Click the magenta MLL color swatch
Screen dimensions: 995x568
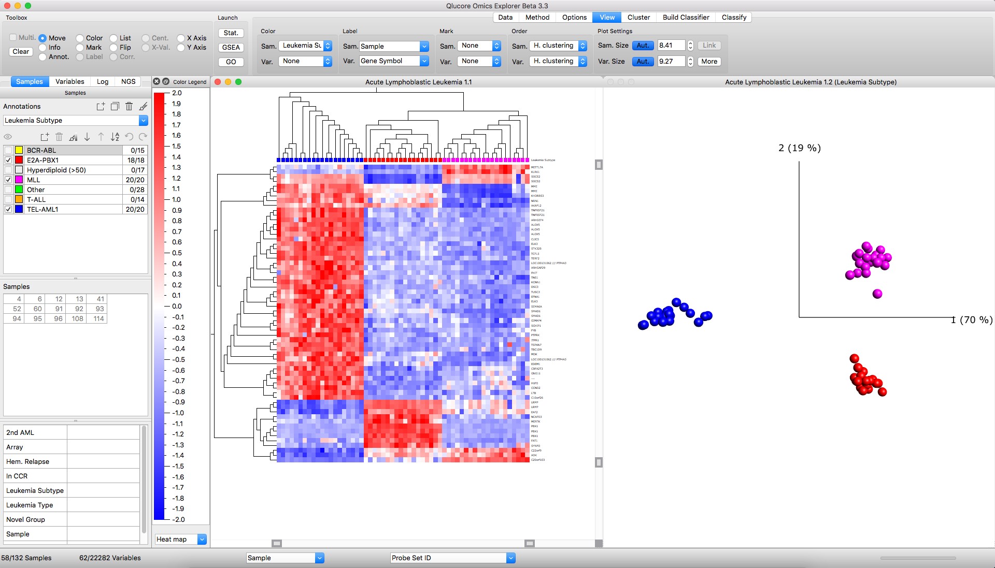click(19, 180)
